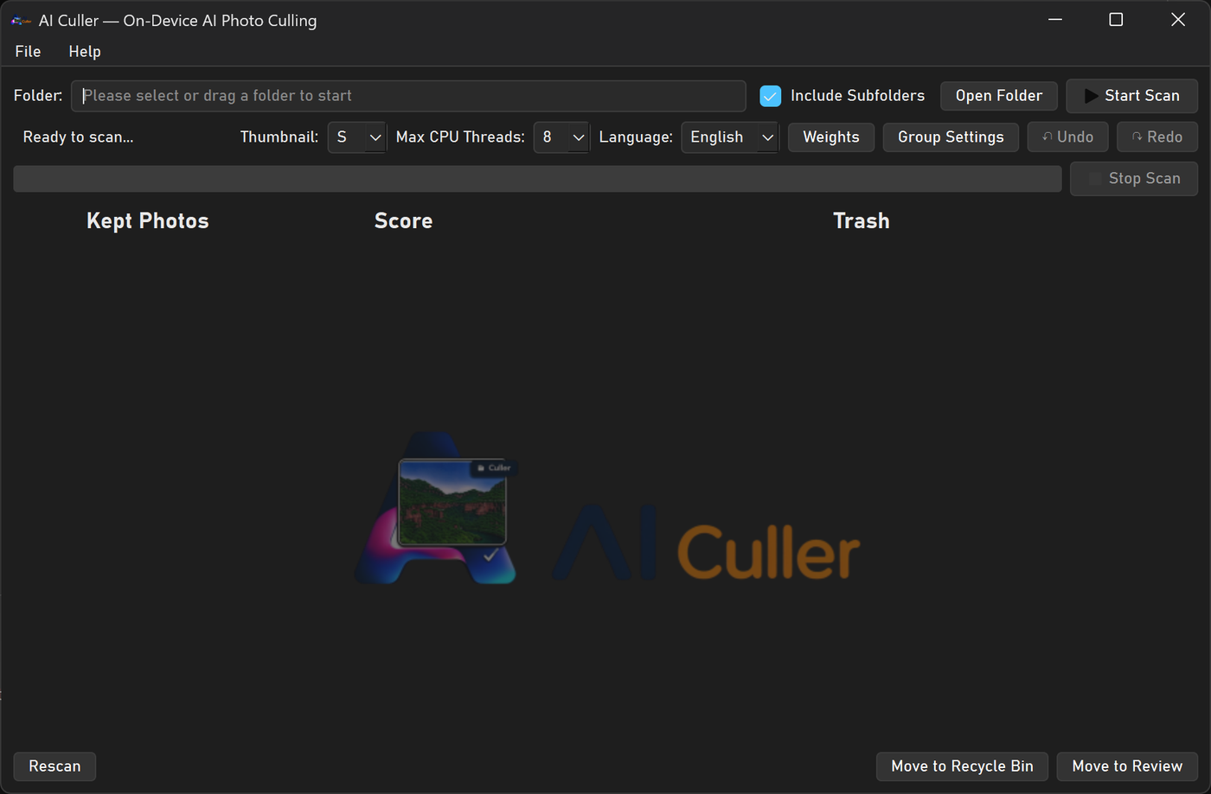Viewport: 1211px width, 794px height.
Task: Click the folder path input field
Action: pyautogui.click(x=408, y=96)
